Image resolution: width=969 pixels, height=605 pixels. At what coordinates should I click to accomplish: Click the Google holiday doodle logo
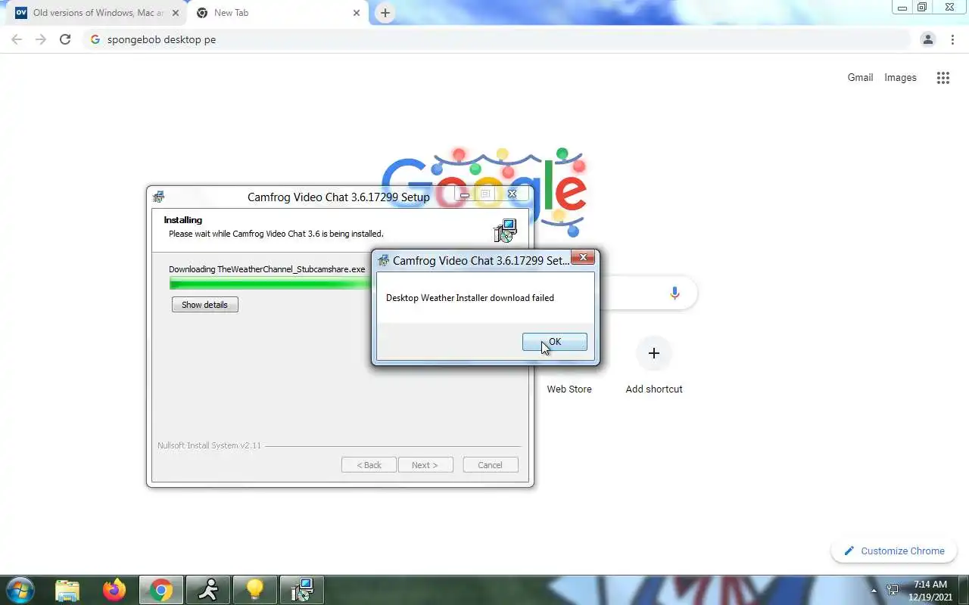[484, 191]
